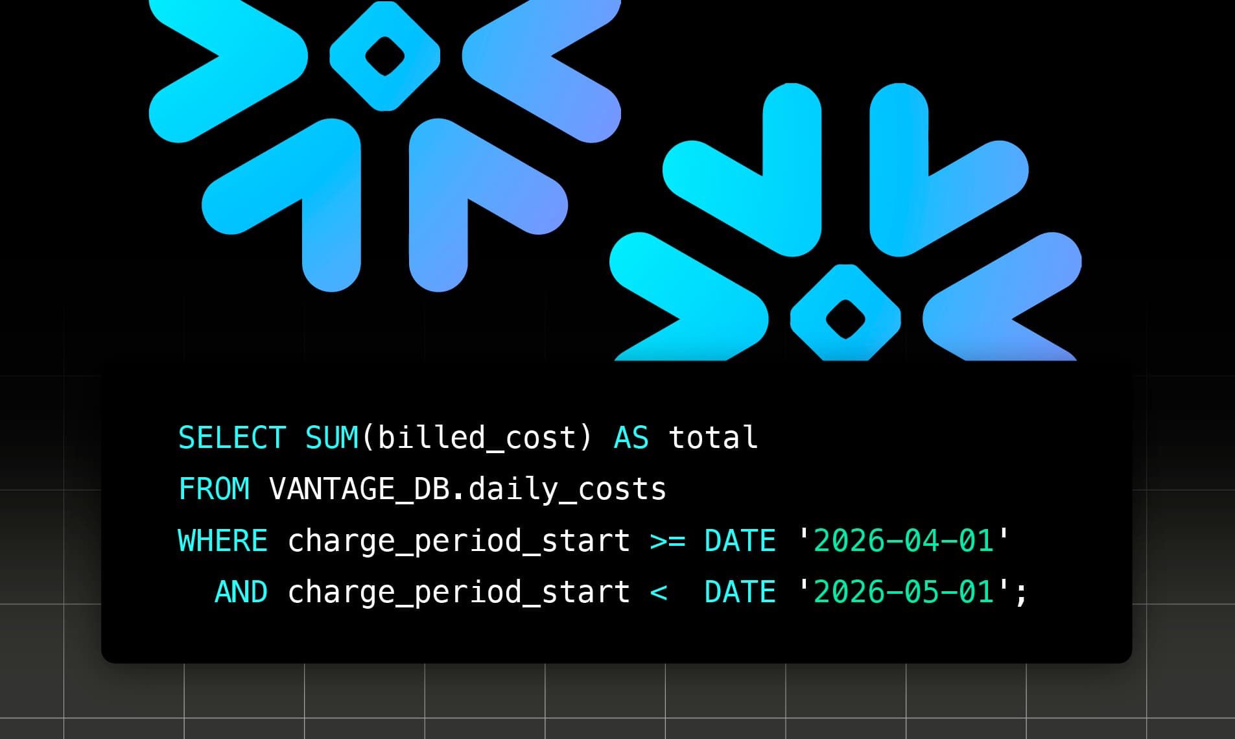Click the DATE keyword before 2026-05-01
Image resolution: width=1235 pixels, height=739 pixels.
740,592
